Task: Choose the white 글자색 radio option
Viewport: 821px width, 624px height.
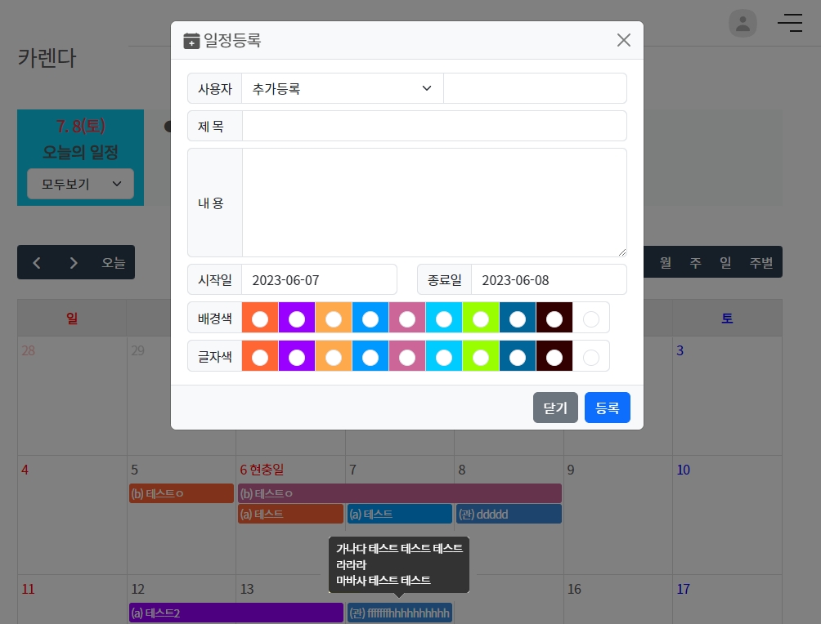Action: 591,357
